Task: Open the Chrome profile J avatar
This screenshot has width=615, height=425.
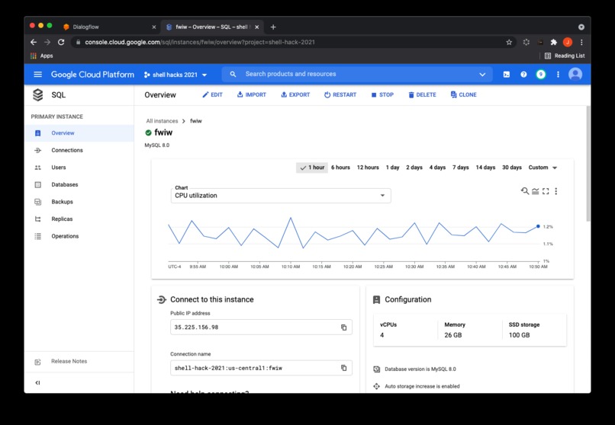Action: click(568, 42)
